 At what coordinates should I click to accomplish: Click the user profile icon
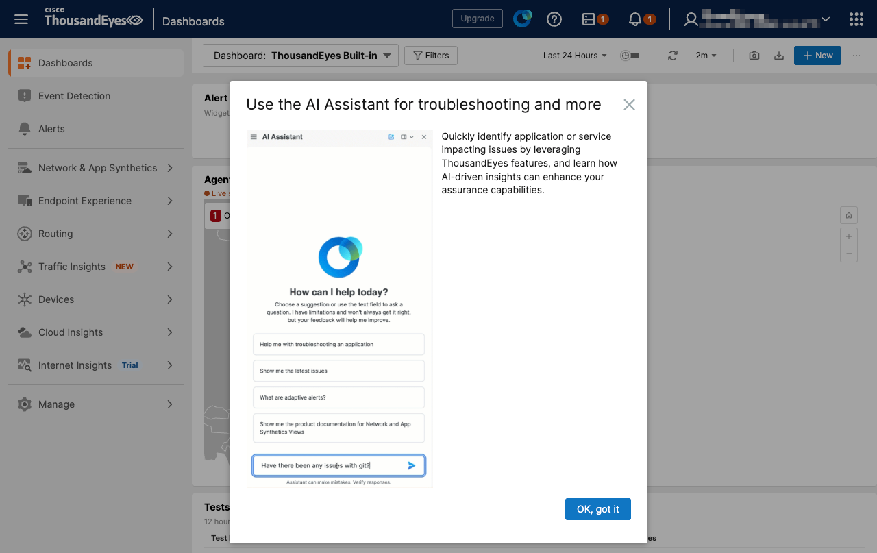691,19
